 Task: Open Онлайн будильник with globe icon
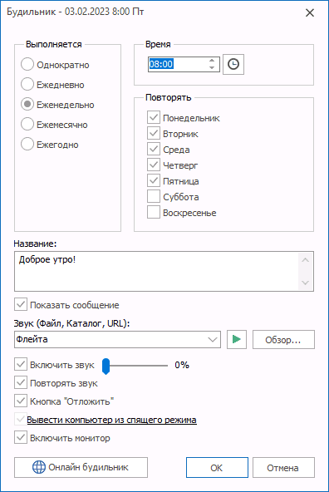pyautogui.click(x=81, y=467)
